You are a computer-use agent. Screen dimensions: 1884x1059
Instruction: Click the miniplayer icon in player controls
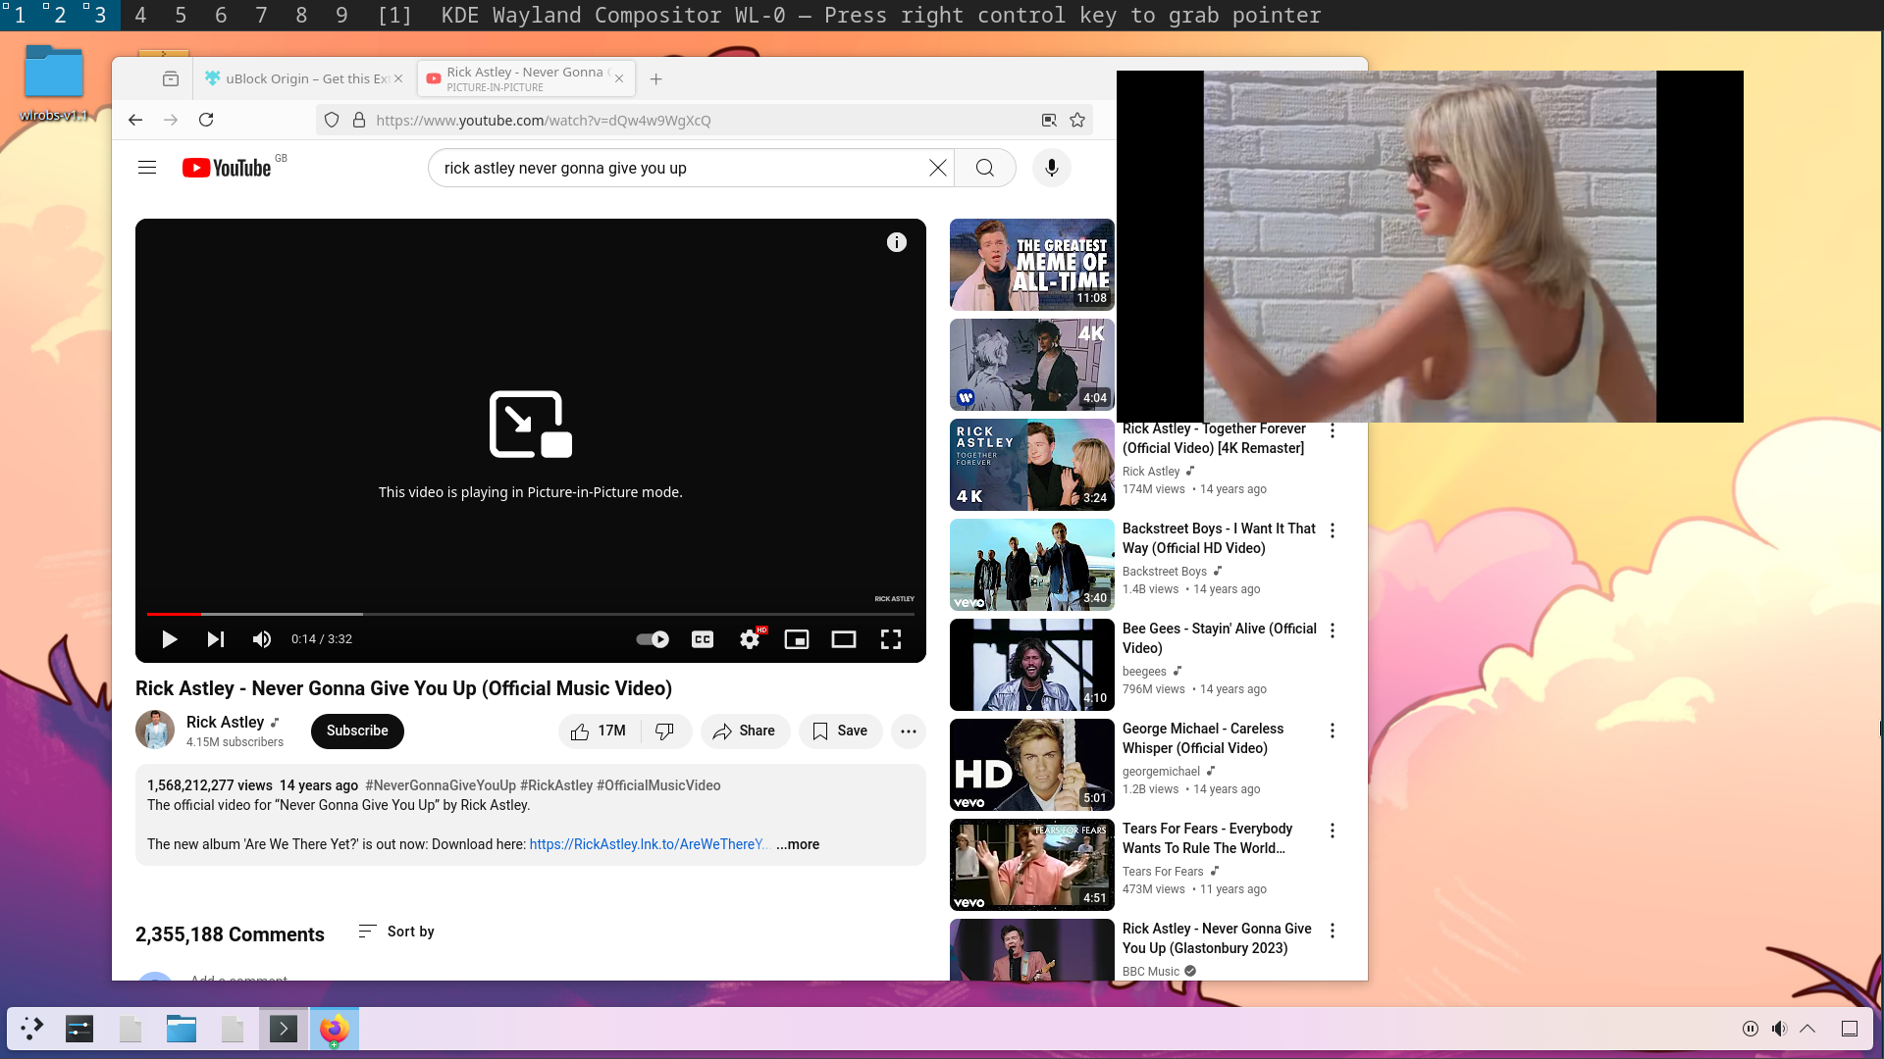coord(797,639)
